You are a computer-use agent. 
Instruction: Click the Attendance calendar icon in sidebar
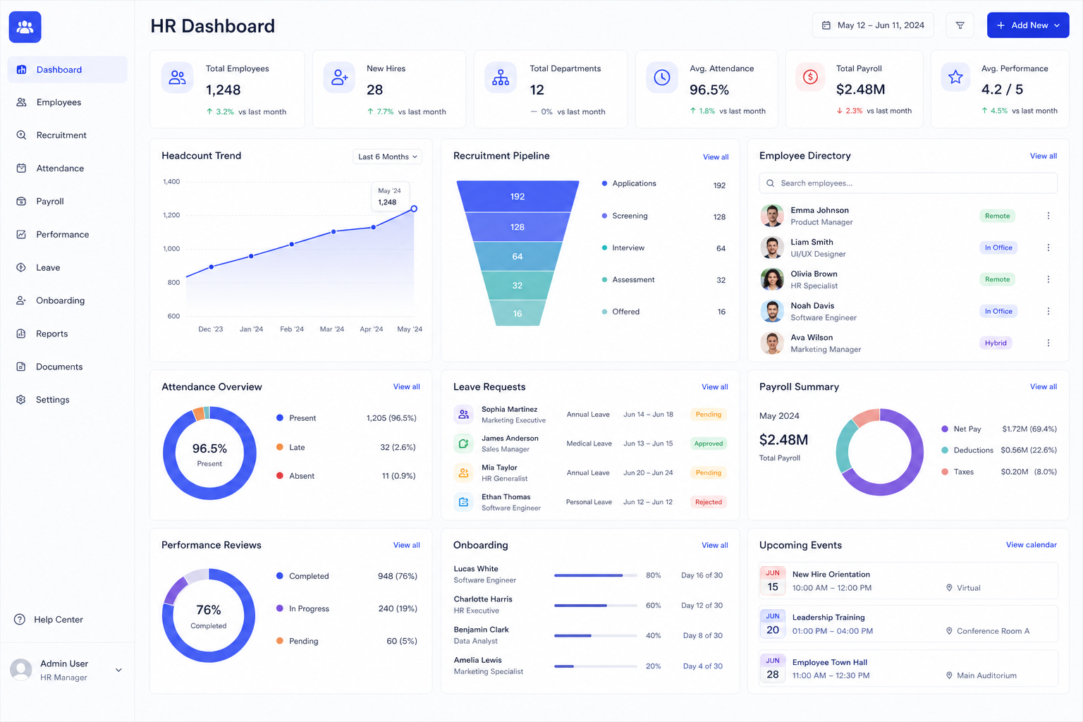point(21,169)
